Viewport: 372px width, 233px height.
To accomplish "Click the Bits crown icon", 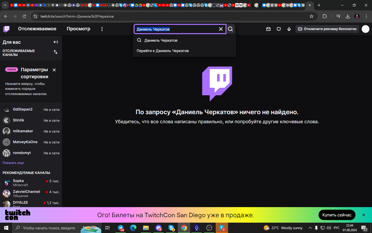I will [289, 29].
